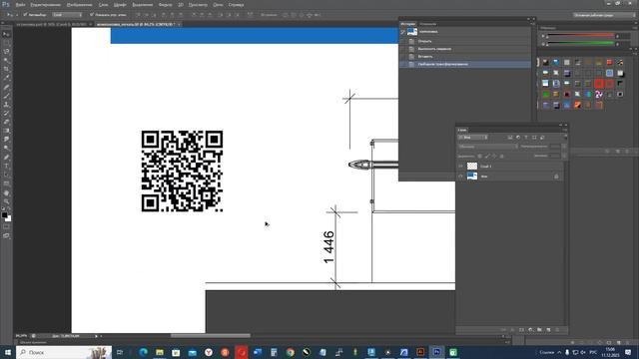Select the Gradient tool

[6, 131]
